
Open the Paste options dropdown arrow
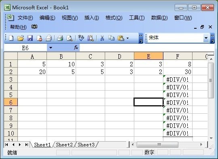[128, 38]
